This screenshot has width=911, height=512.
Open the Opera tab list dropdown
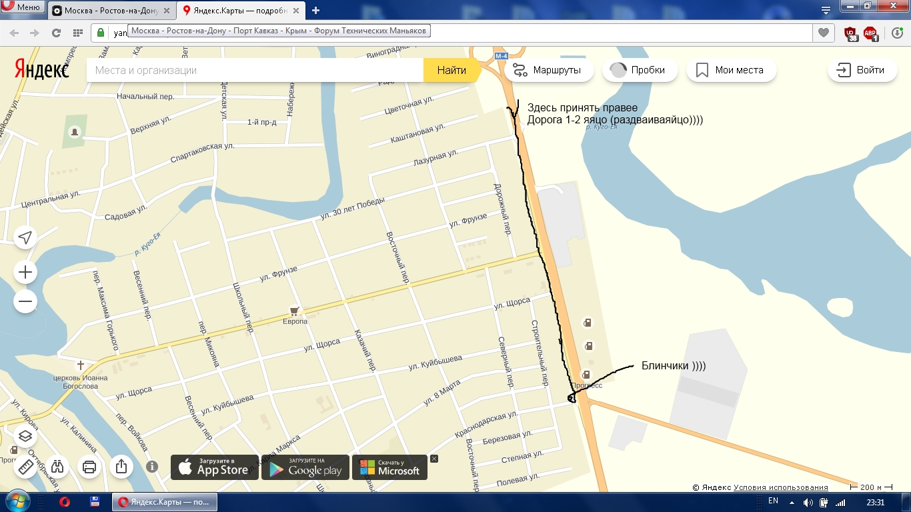(x=826, y=10)
